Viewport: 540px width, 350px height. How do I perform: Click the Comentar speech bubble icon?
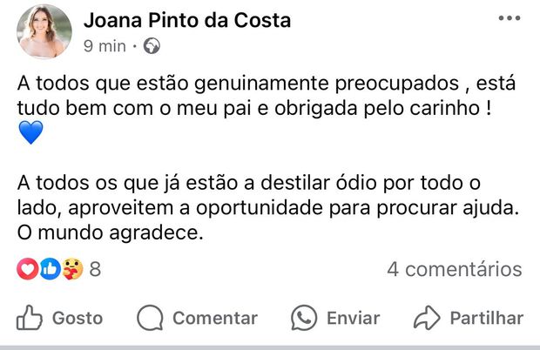[152, 318]
